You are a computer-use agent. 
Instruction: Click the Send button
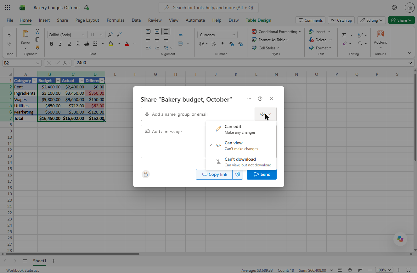(x=262, y=174)
